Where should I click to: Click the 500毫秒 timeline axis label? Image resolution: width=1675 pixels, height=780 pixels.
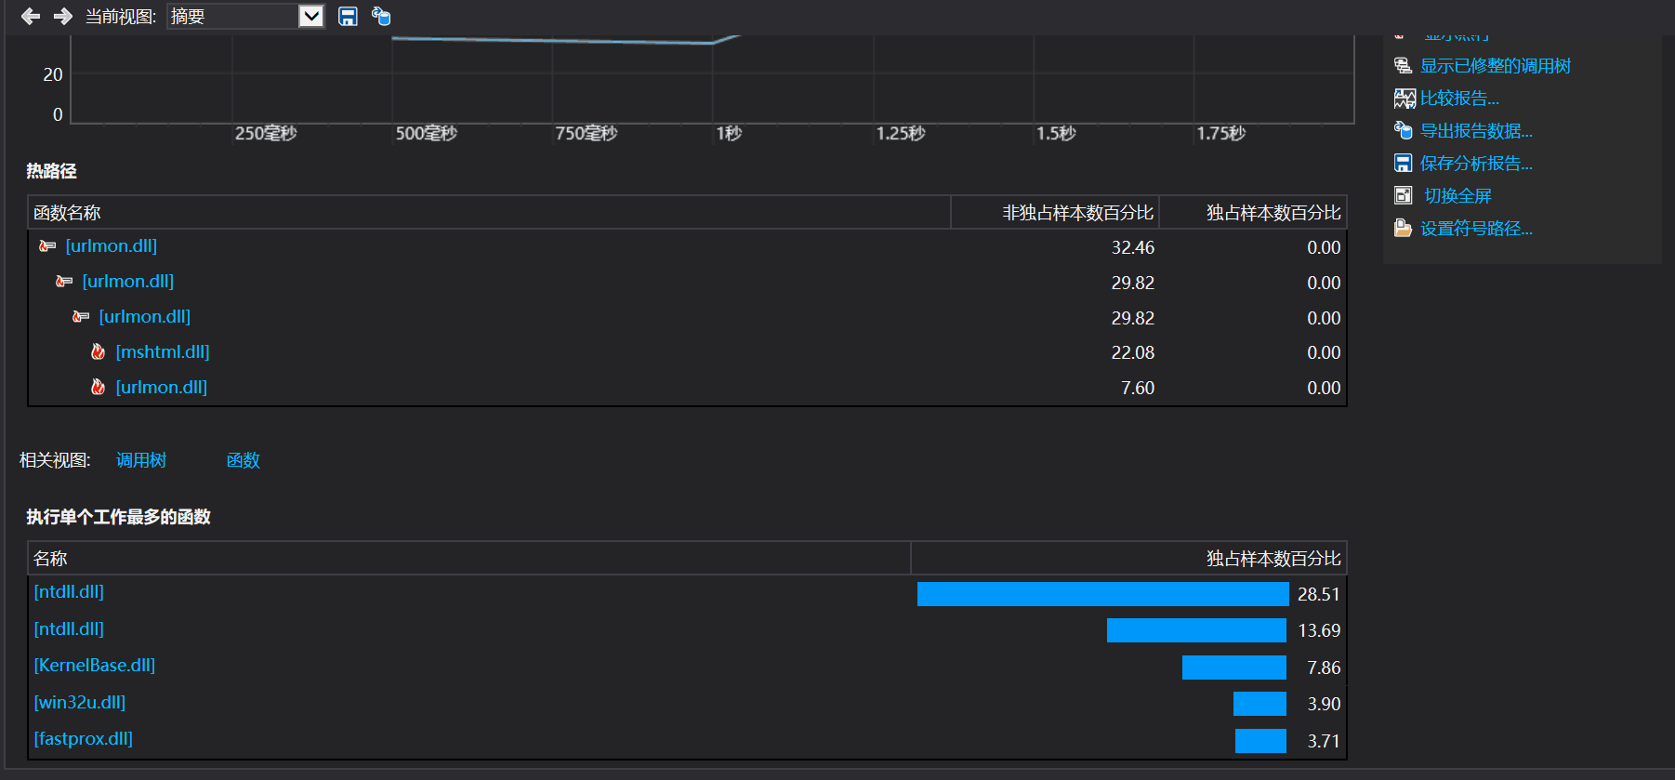427,133
